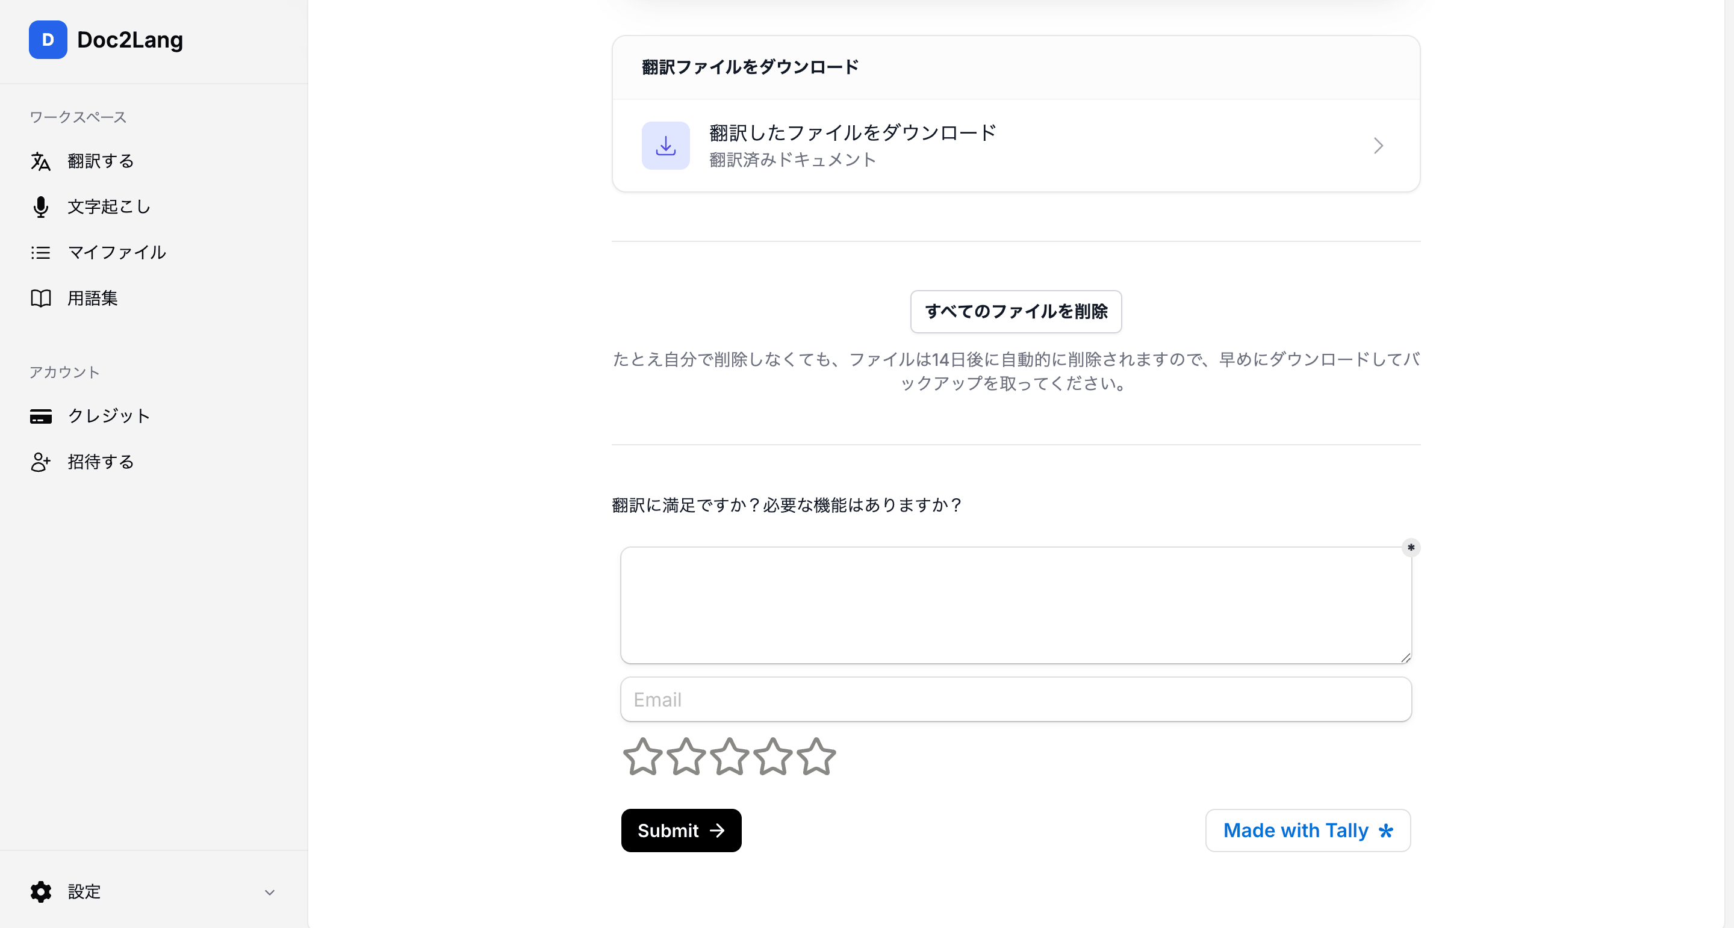
Task: Rate three stars in feedback form
Action: [729, 757]
